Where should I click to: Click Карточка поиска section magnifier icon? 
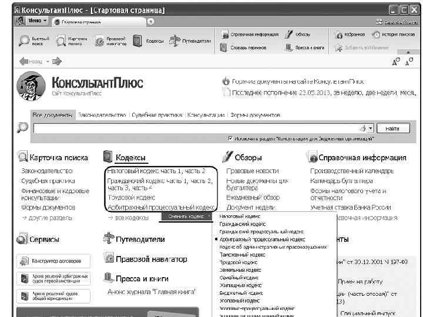coord(23,156)
